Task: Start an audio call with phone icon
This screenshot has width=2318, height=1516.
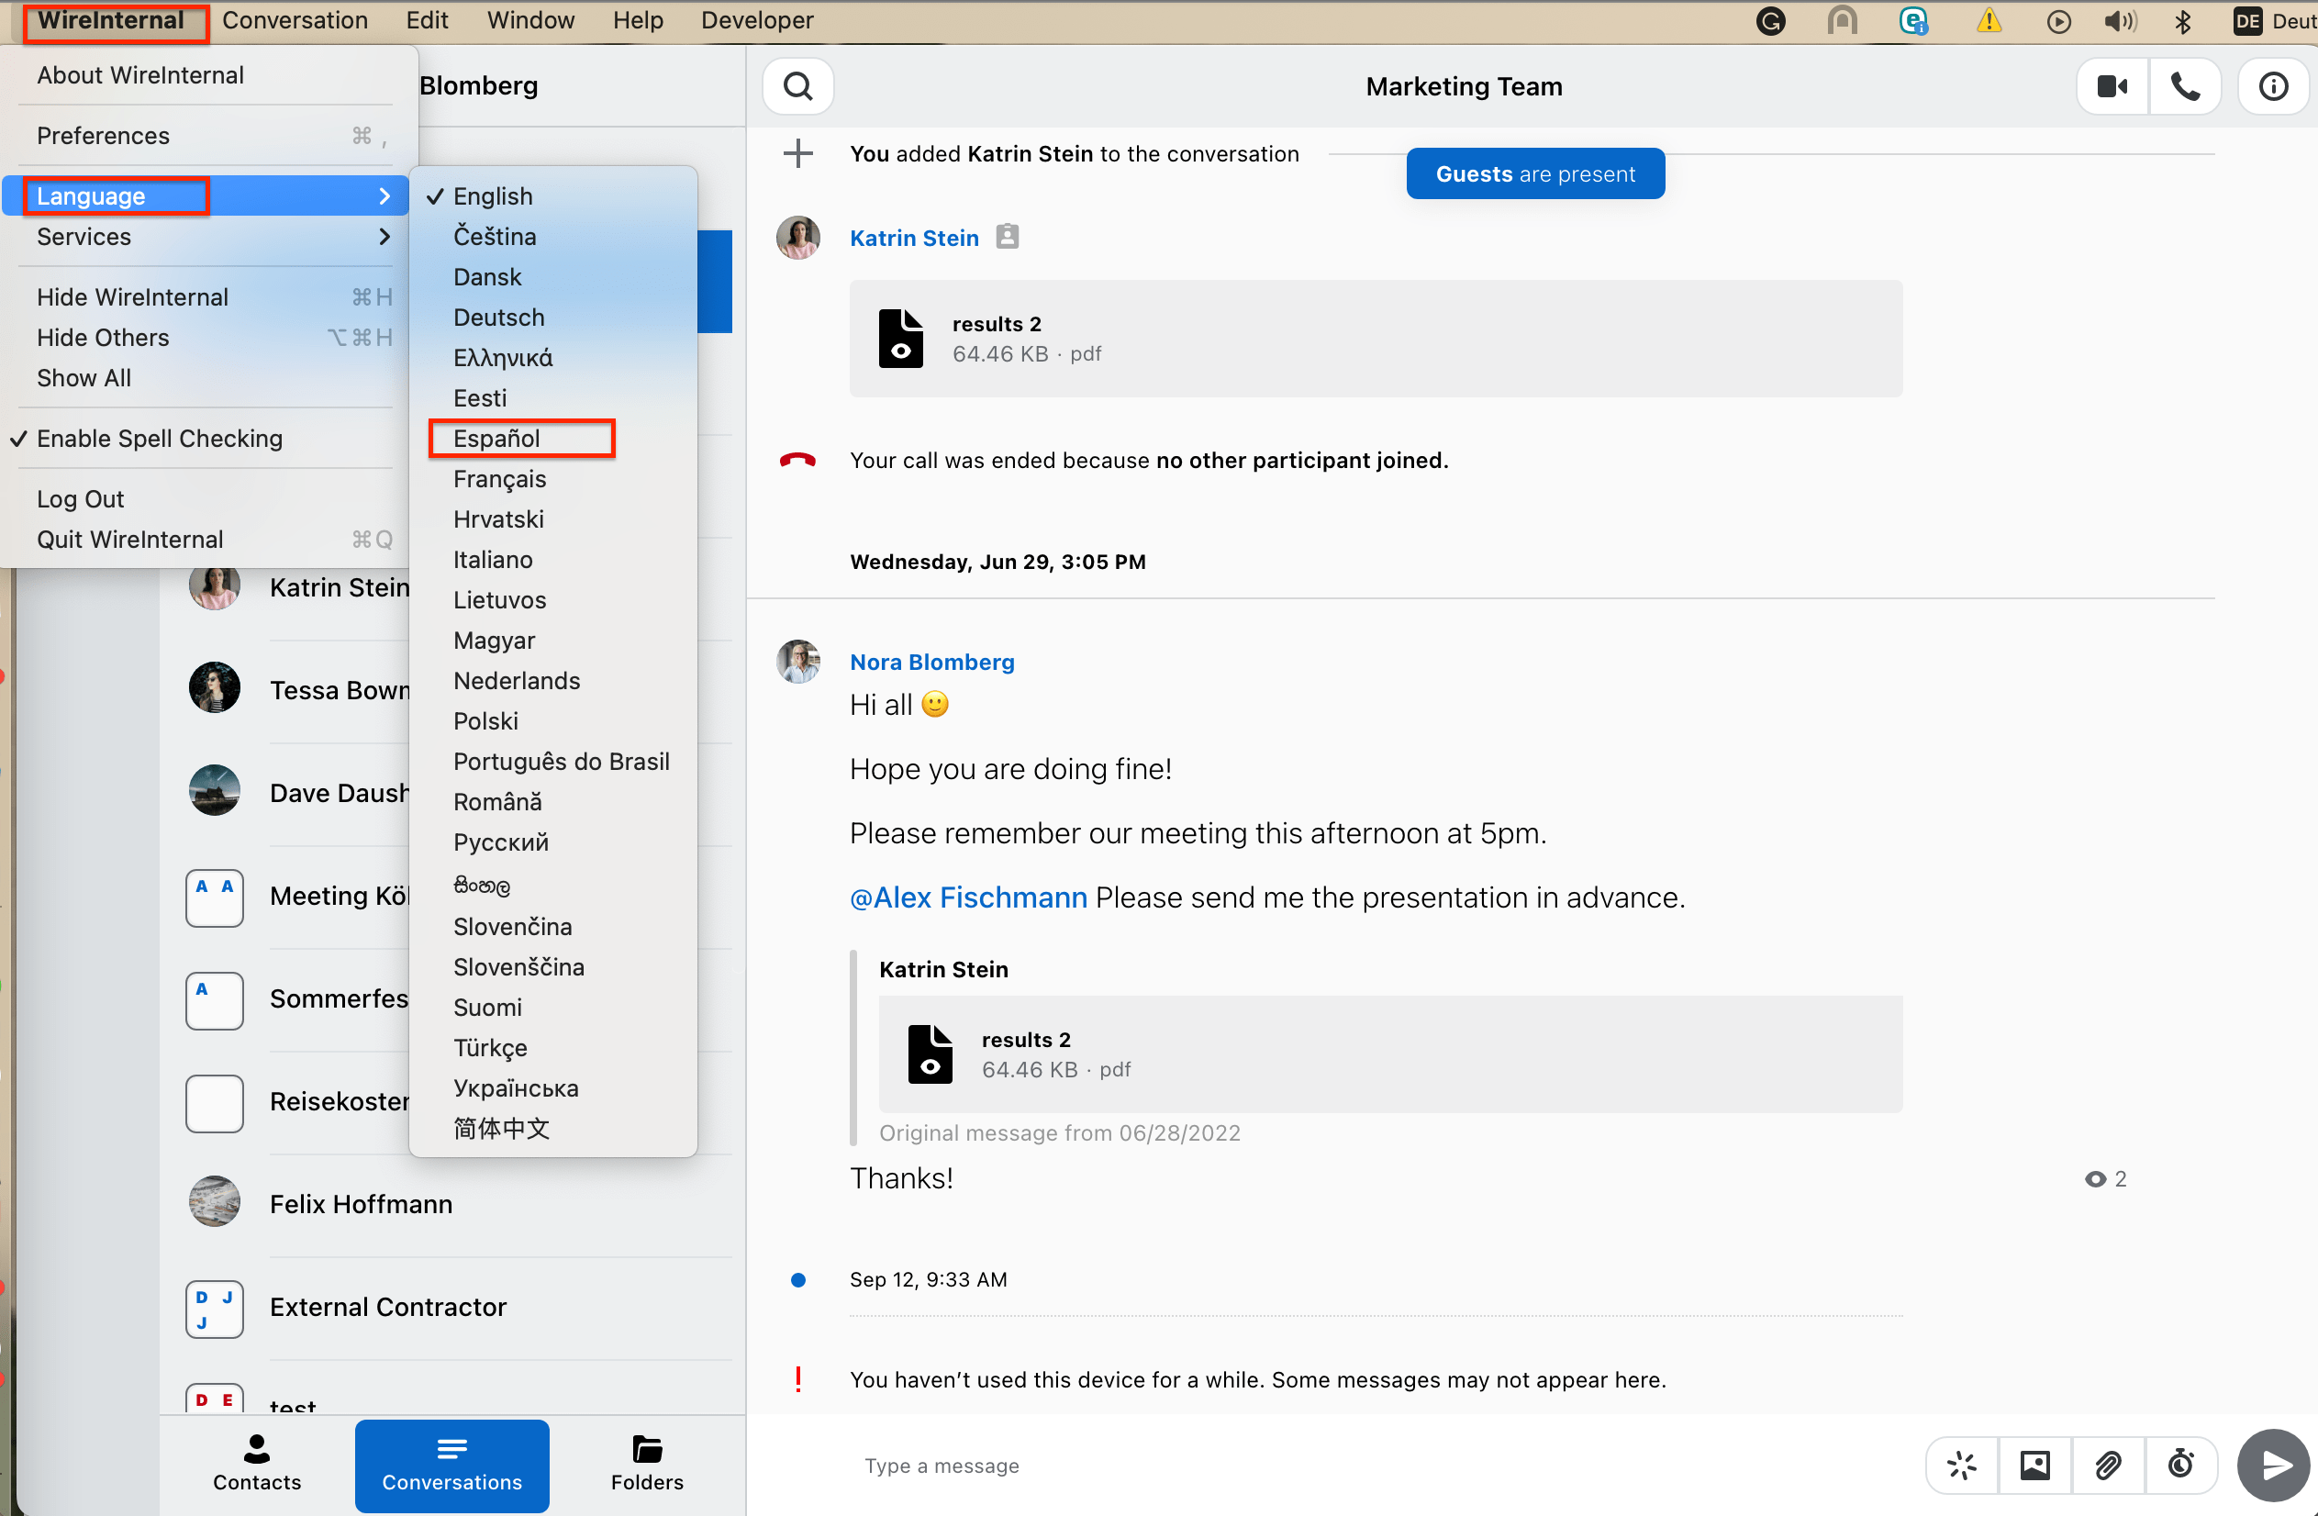Action: pyautogui.click(x=2185, y=86)
